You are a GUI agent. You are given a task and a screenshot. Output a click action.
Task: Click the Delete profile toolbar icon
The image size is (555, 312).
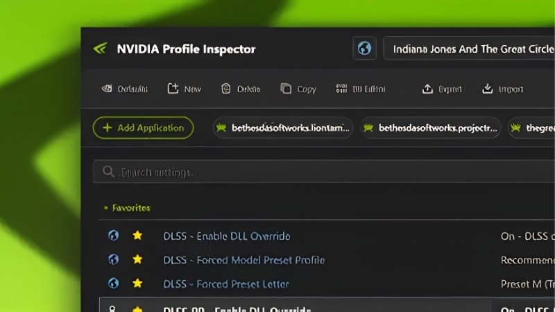pyautogui.click(x=226, y=89)
